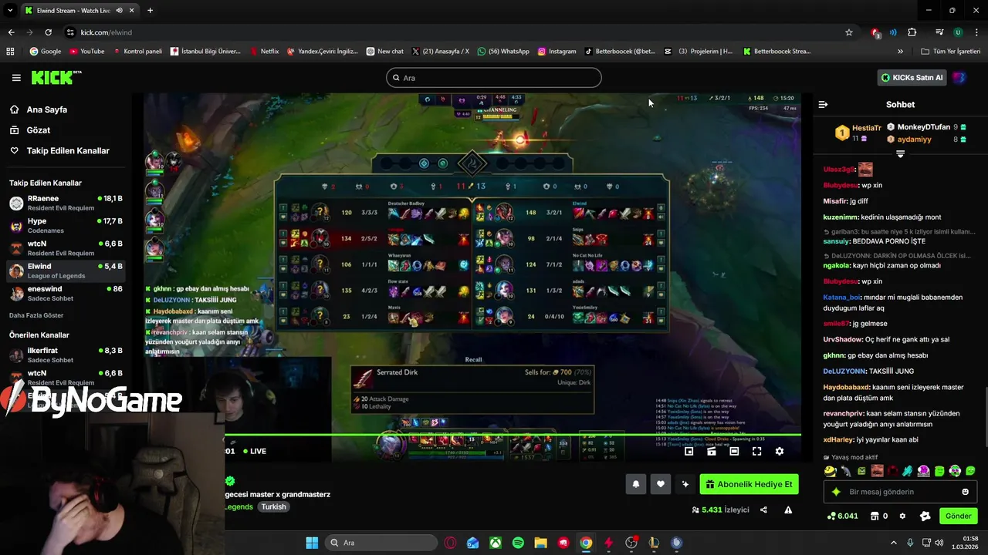Viewport: 988px width, 555px height.
Task: Go to the Kick logo home
Action: click(x=56, y=77)
